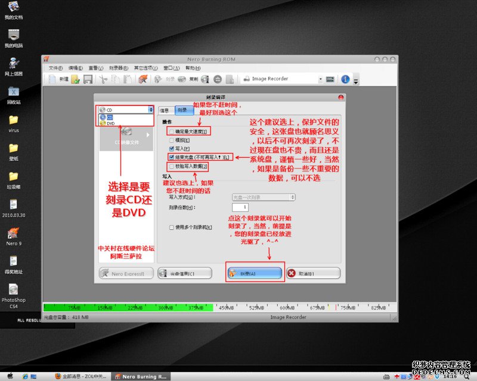Click the taskbar clock showing 14:16
This screenshot has height=381, width=477.
[450, 376]
